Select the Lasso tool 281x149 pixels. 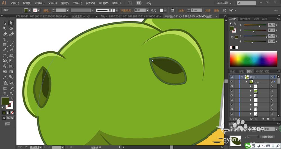click(x=11, y=28)
